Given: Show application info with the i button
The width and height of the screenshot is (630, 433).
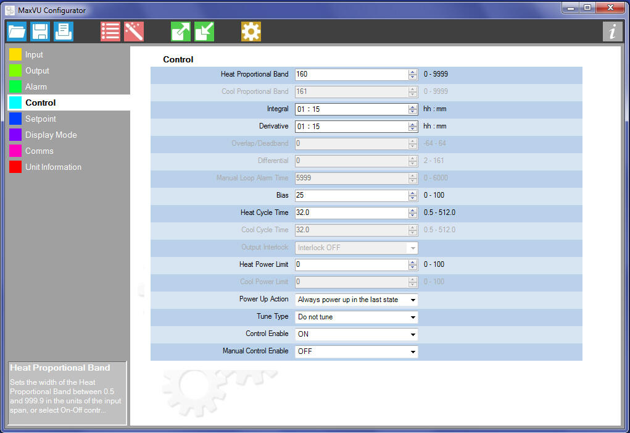Looking at the screenshot, I should pos(613,32).
